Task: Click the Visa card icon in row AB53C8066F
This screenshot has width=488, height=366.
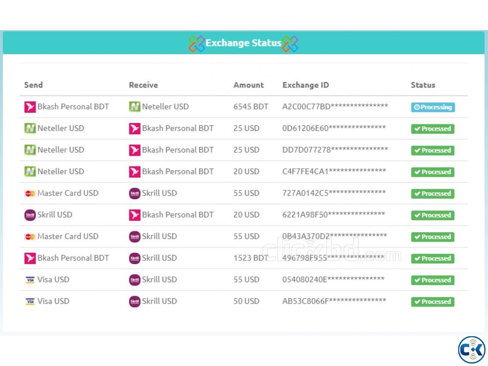Action: click(x=30, y=301)
